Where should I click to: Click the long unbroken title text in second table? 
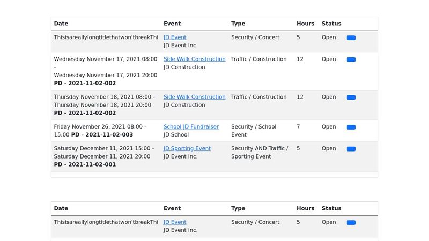click(106, 222)
